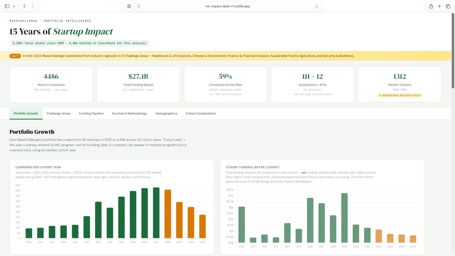Click the 2021 bar in companies chart

point(156,213)
